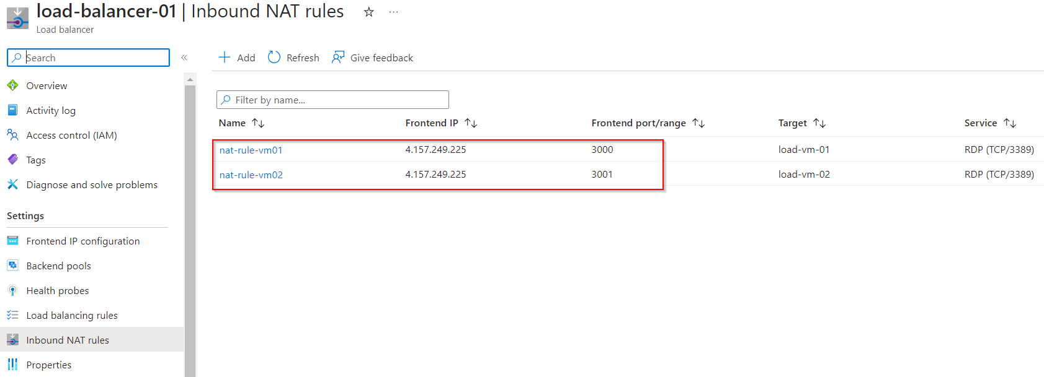Click port value 3001
Image resolution: width=1044 pixels, height=377 pixels.
[x=602, y=174]
